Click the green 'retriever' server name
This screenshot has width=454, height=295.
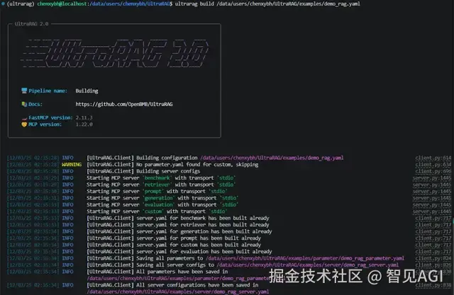(157, 185)
